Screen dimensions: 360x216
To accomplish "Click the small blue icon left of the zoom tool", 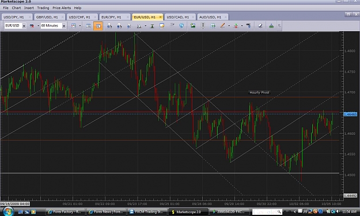I will pyautogui.click(x=129, y=26).
